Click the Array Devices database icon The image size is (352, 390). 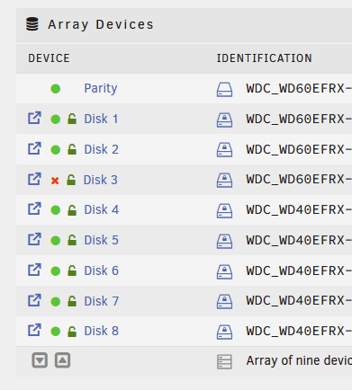click(32, 24)
